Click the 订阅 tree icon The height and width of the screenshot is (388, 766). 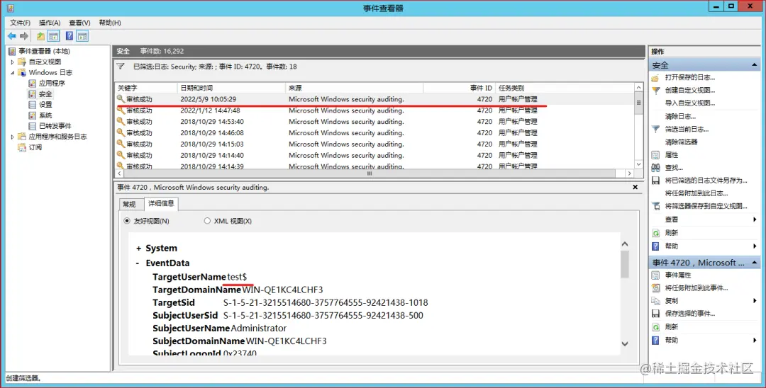click(x=22, y=147)
